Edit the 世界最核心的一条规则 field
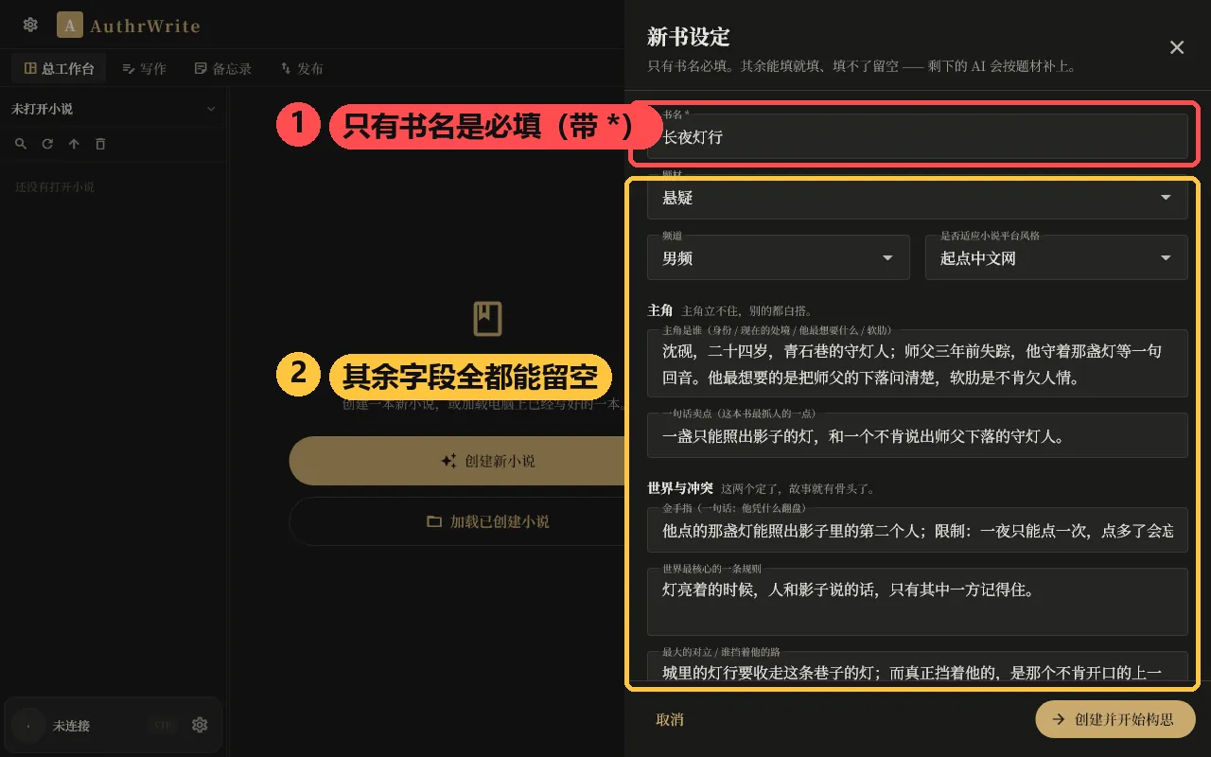 coord(917,602)
